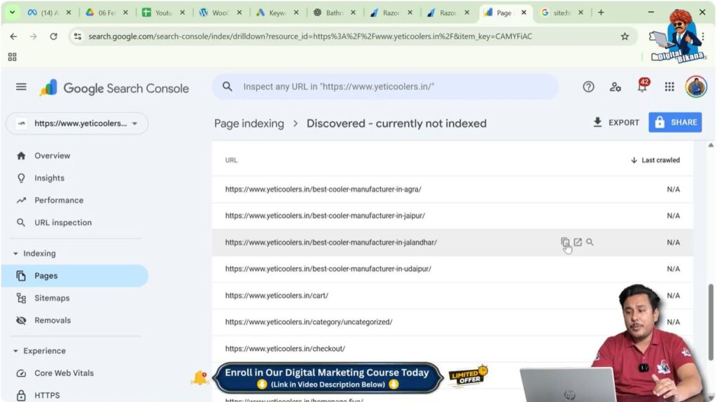Click the search magnifier in inspect bar

tap(228, 86)
